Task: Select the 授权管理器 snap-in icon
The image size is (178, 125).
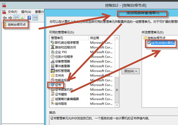Action: click(x=52, y=71)
